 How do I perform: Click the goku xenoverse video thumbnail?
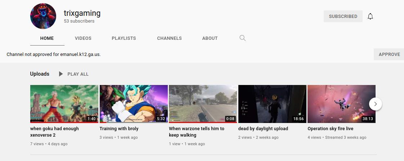(x=64, y=104)
